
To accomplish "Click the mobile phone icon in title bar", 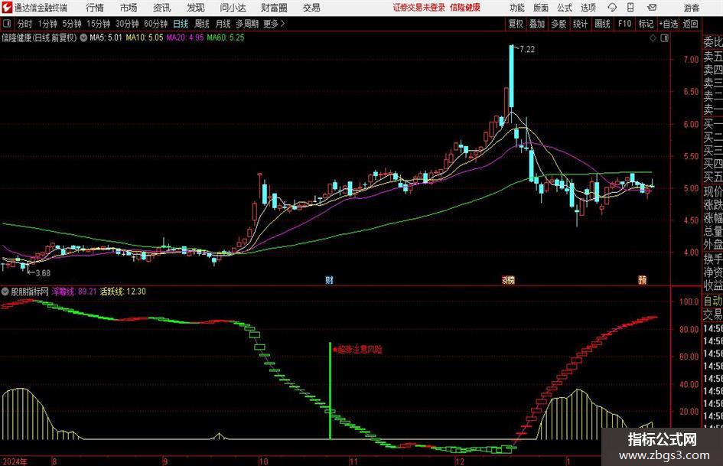I will [x=630, y=8].
